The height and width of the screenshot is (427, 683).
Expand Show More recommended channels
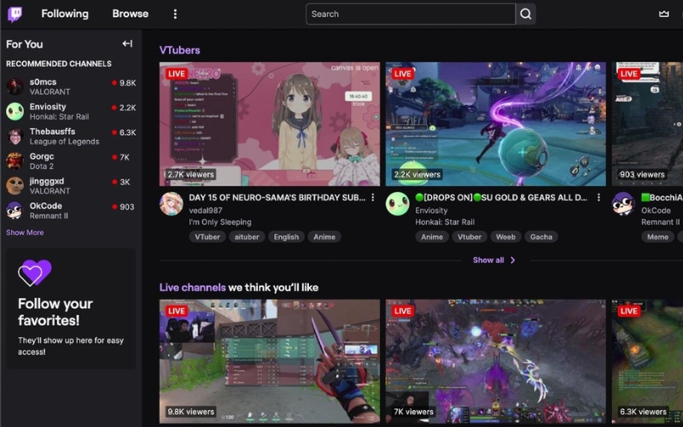(x=25, y=232)
